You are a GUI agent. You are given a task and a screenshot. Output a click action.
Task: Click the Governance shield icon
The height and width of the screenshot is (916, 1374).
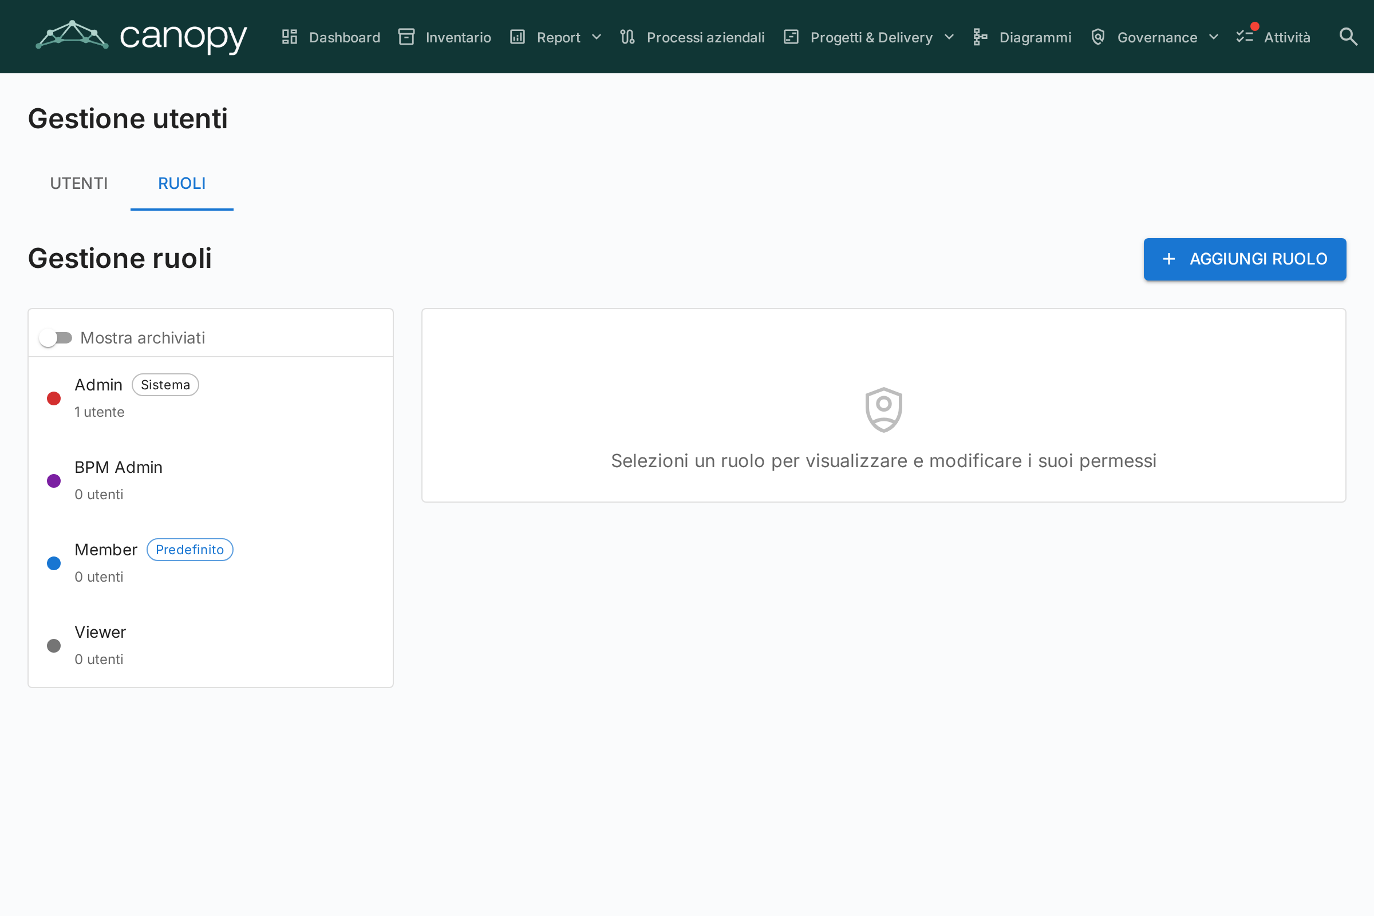[x=1098, y=37]
